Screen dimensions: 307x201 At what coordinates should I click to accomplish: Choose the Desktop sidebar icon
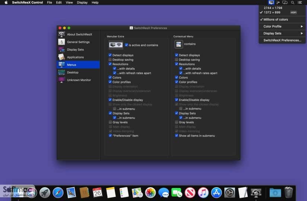61,72
